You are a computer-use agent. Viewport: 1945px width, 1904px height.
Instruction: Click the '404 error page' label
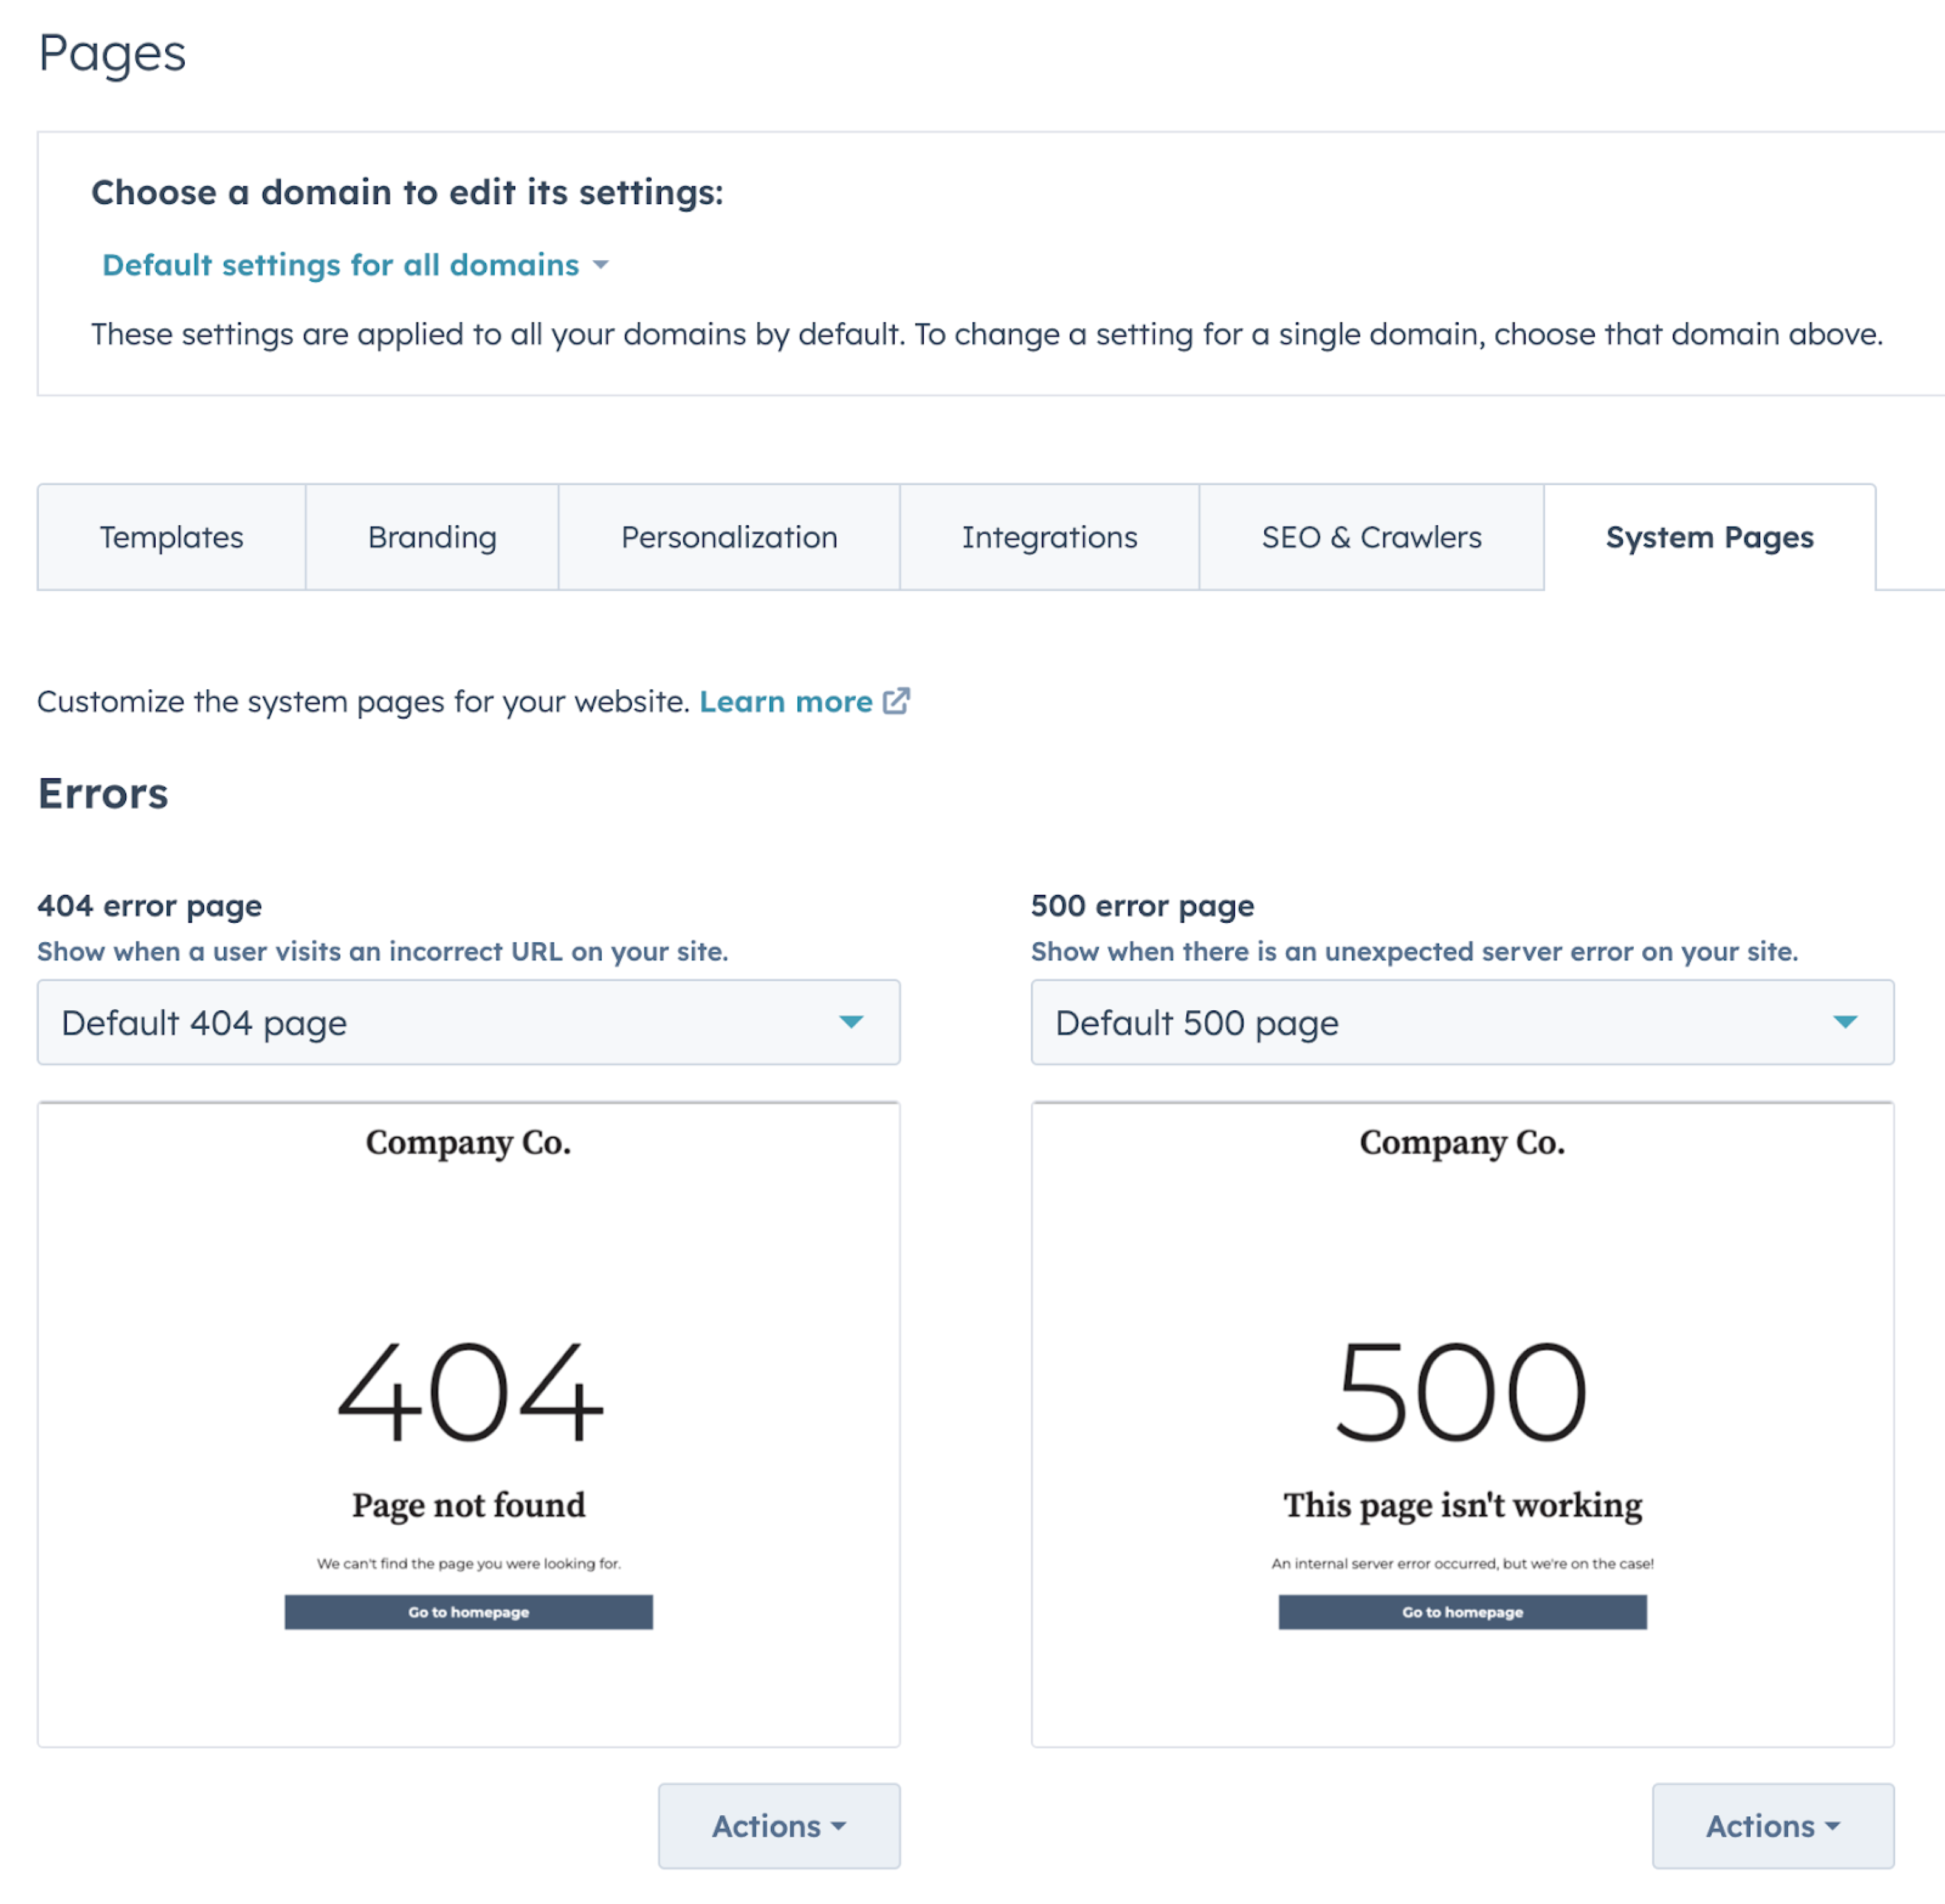click(x=150, y=906)
